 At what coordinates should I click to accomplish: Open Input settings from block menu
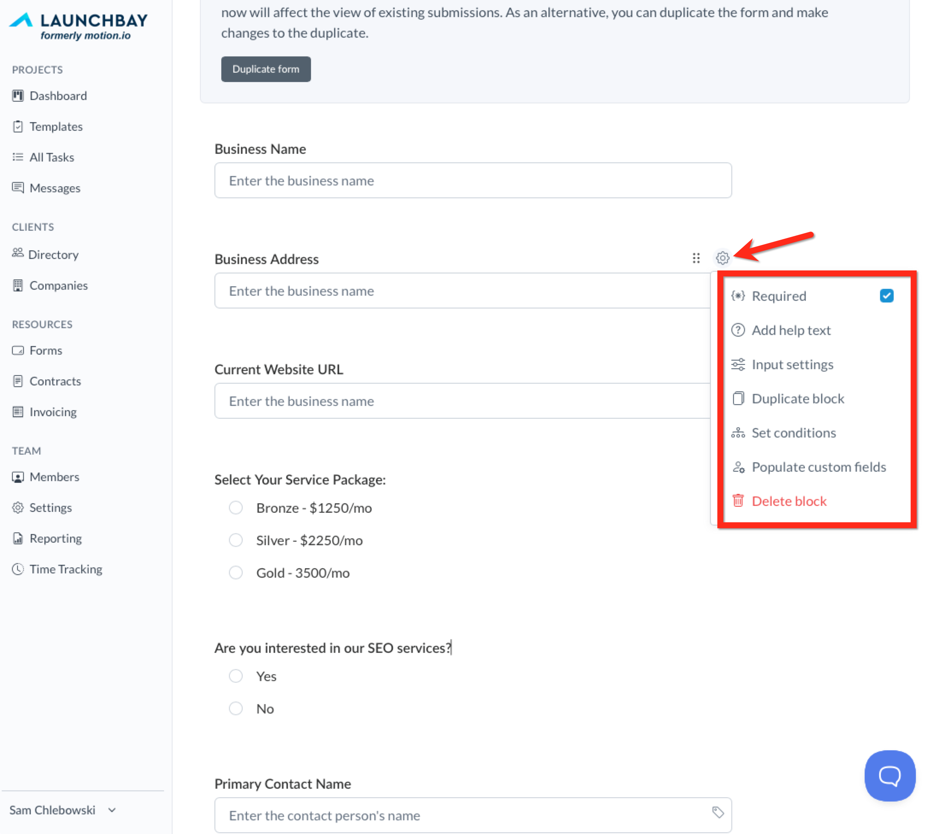coord(792,364)
